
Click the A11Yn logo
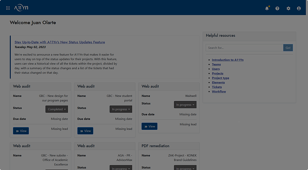(x=21, y=8)
